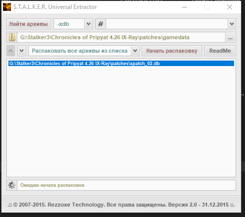The height and width of the screenshot is (217, 245).
Task: Focus the empty filter field beside #
Action: [167, 24]
